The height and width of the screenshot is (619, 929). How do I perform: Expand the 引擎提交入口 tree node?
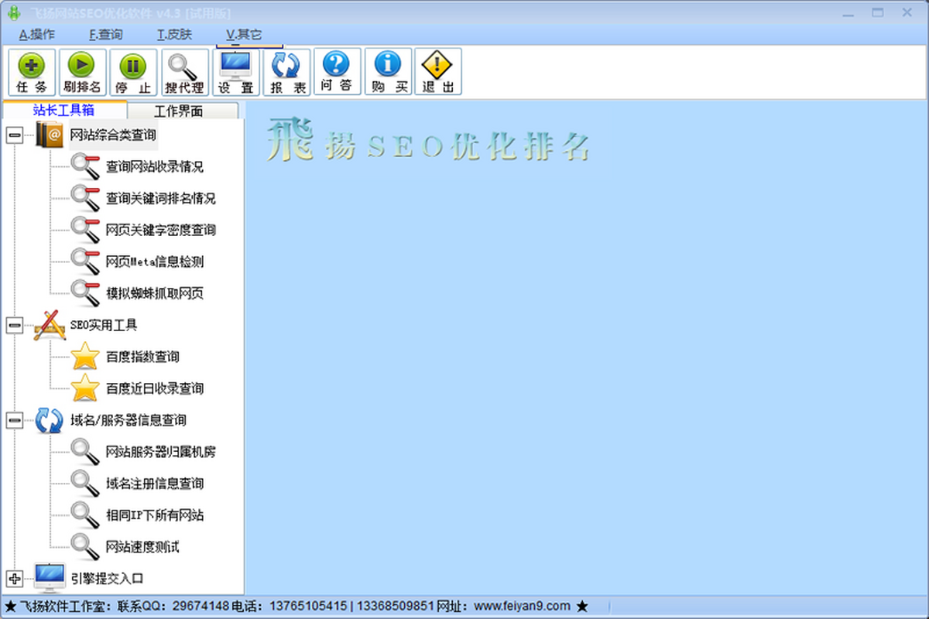click(14, 579)
